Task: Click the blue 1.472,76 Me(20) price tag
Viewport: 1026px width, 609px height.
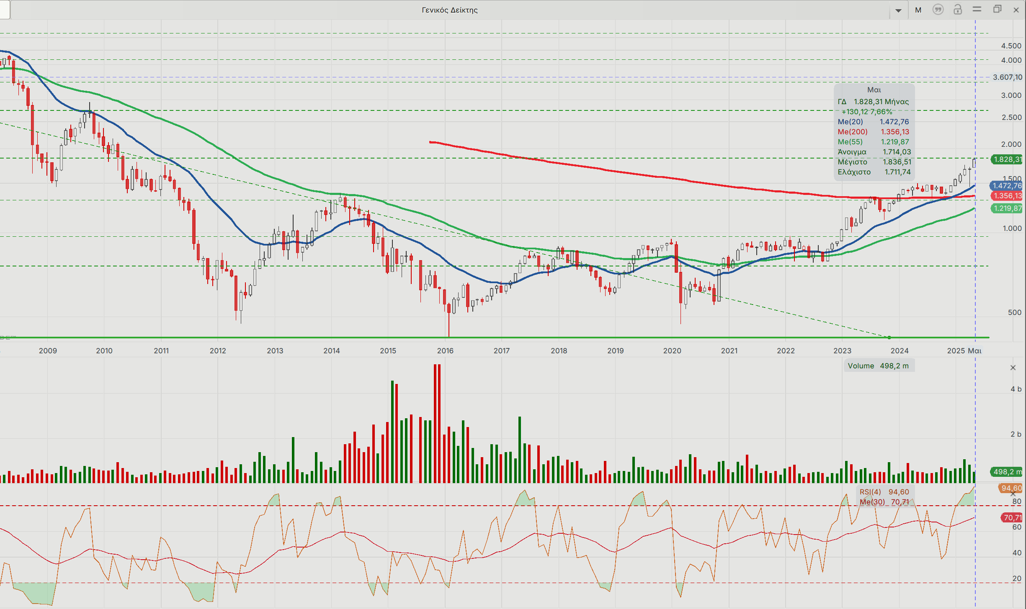Action: point(1006,186)
